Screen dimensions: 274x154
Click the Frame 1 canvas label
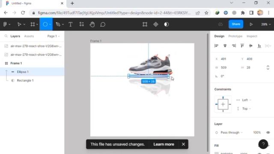(x=96, y=41)
